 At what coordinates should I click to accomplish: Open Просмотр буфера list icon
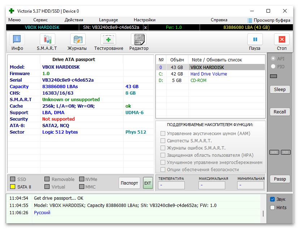click(x=249, y=20)
